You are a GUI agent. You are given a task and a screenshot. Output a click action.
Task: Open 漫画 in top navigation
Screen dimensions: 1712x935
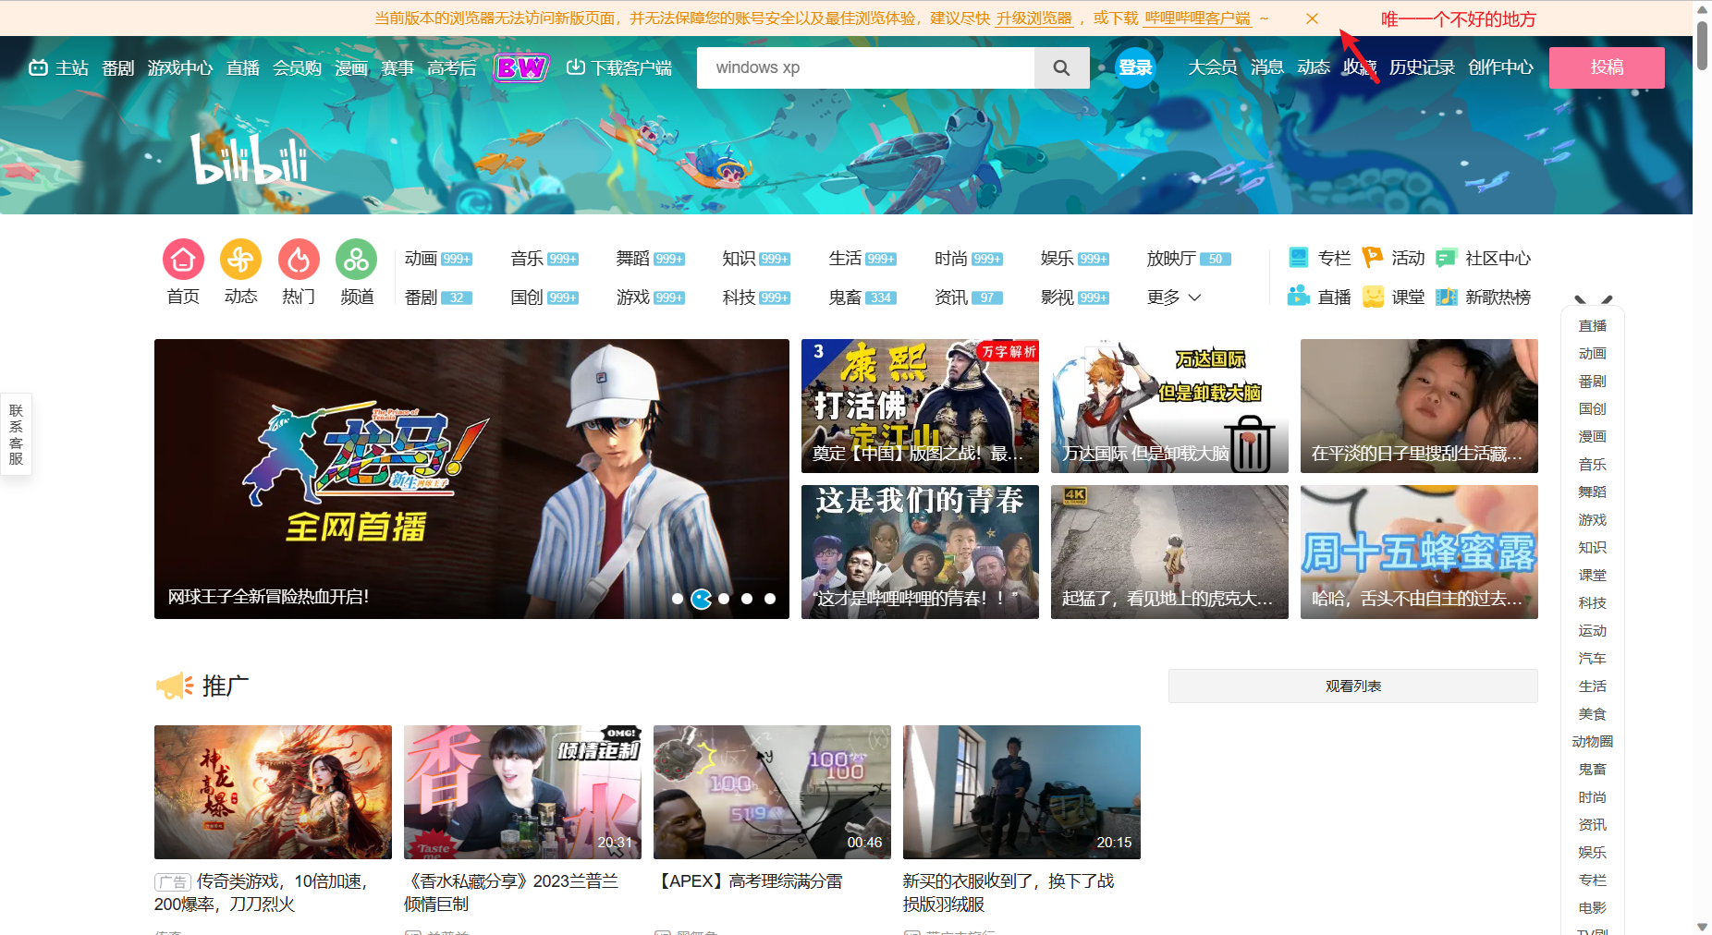click(351, 67)
